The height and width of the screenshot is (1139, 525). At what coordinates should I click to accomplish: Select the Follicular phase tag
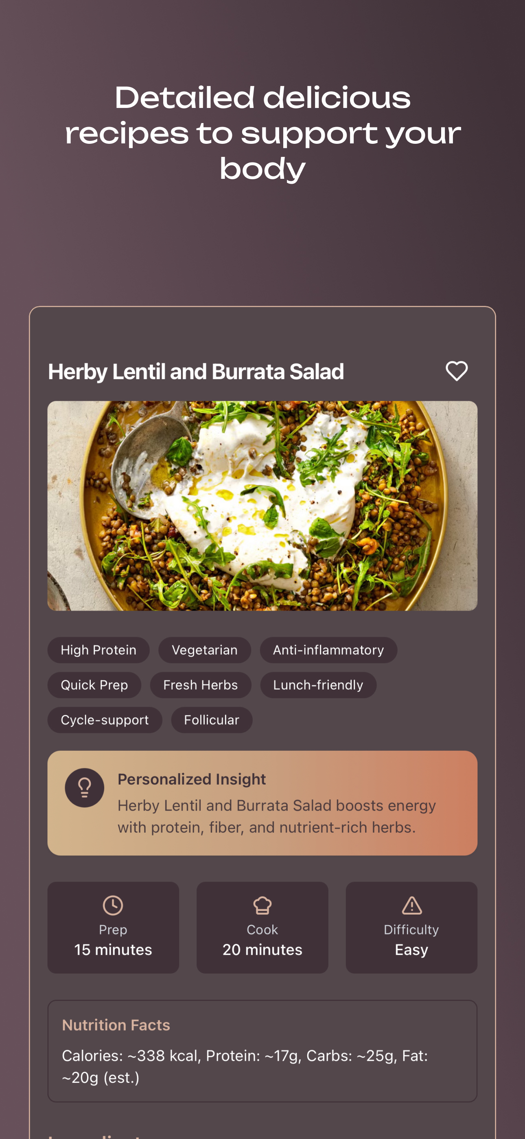212,720
